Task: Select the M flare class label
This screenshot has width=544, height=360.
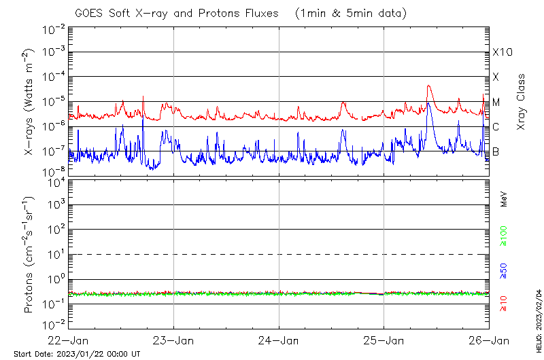Action: click(496, 102)
